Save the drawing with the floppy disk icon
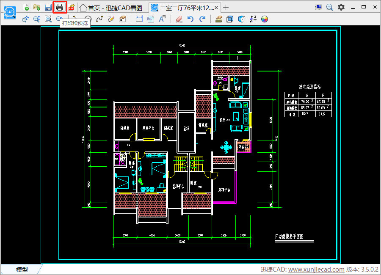The height and width of the screenshot is (275, 381). 48,7
